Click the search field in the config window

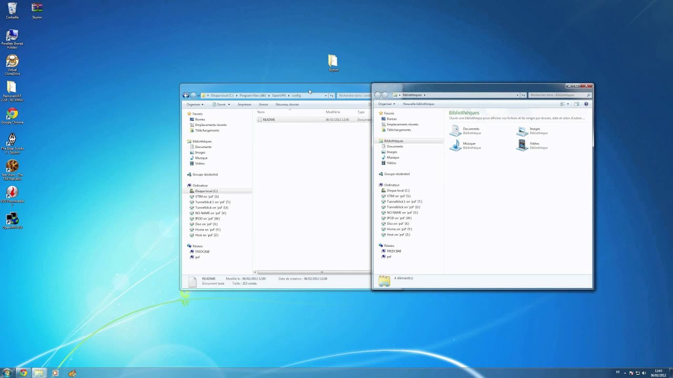point(354,96)
